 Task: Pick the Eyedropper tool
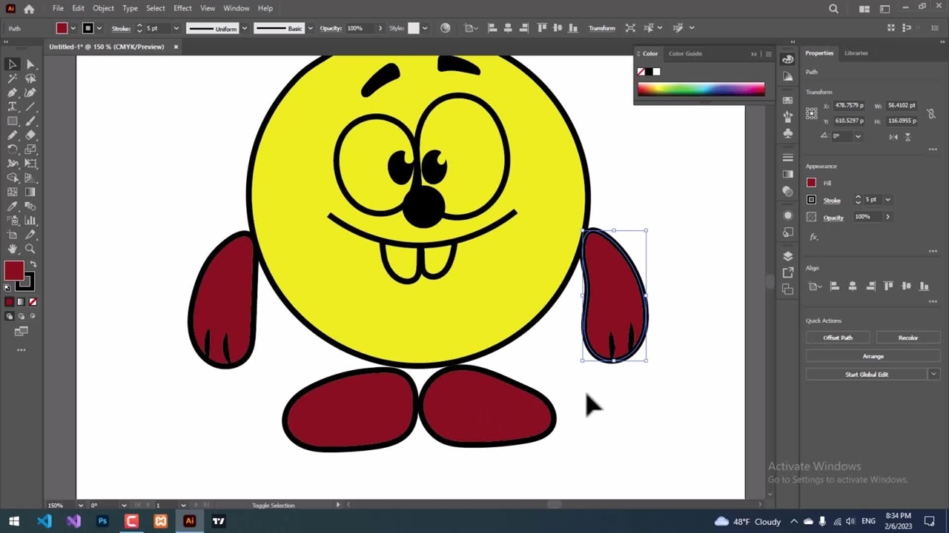[13, 207]
